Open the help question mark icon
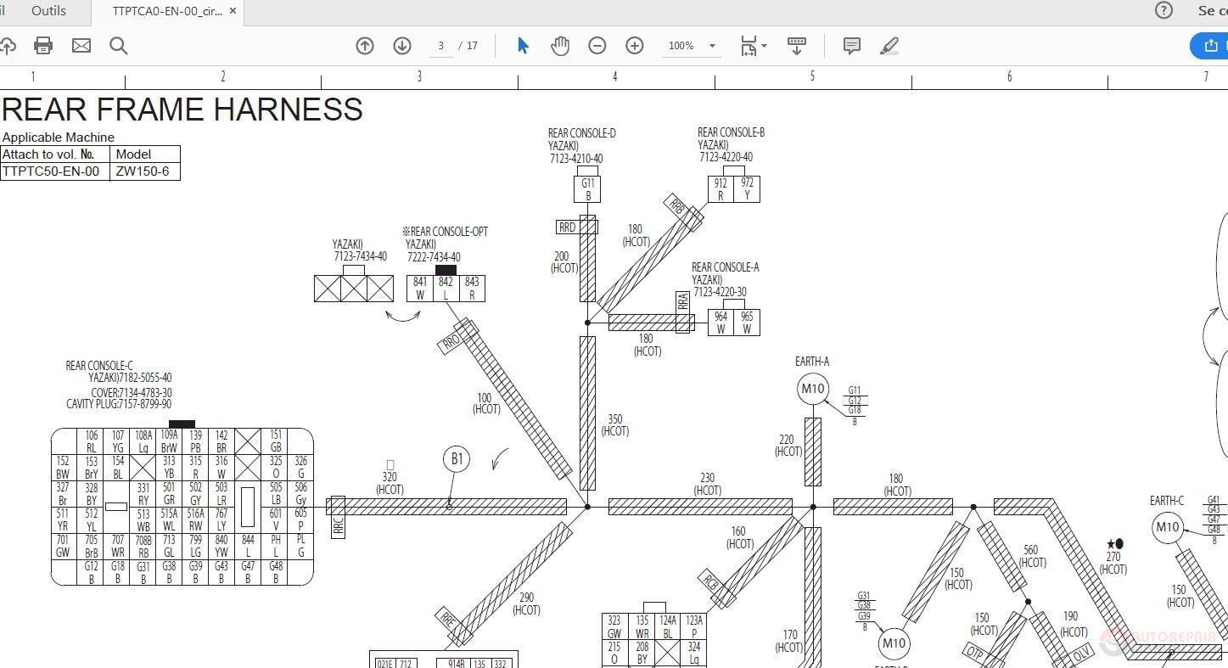 coord(1164,10)
